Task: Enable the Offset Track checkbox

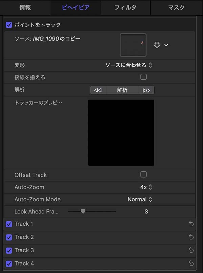Action: (x=143, y=175)
